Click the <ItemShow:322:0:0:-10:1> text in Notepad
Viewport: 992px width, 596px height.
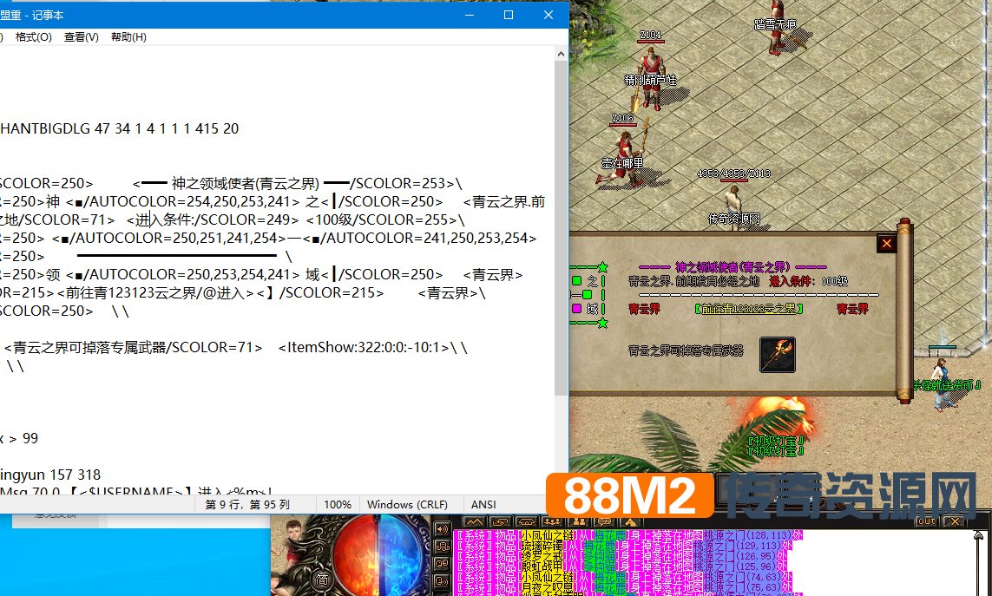(x=364, y=347)
